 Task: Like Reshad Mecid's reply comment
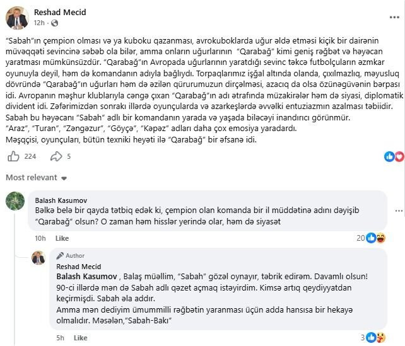(x=80, y=338)
